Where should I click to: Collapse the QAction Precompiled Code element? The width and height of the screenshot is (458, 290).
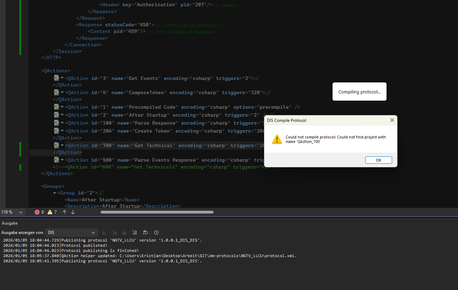coord(62,107)
